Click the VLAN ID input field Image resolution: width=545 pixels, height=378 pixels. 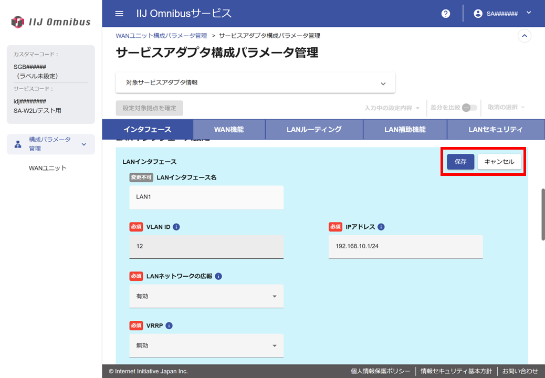coord(206,246)
